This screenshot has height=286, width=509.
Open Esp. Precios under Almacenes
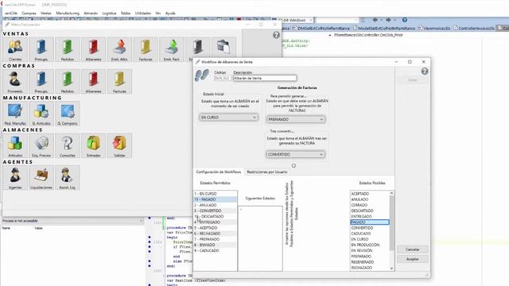41,145
